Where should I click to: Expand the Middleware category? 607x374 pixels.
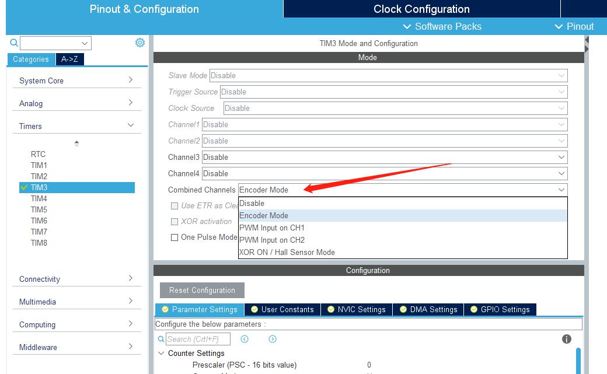click(x=76, y=347)
